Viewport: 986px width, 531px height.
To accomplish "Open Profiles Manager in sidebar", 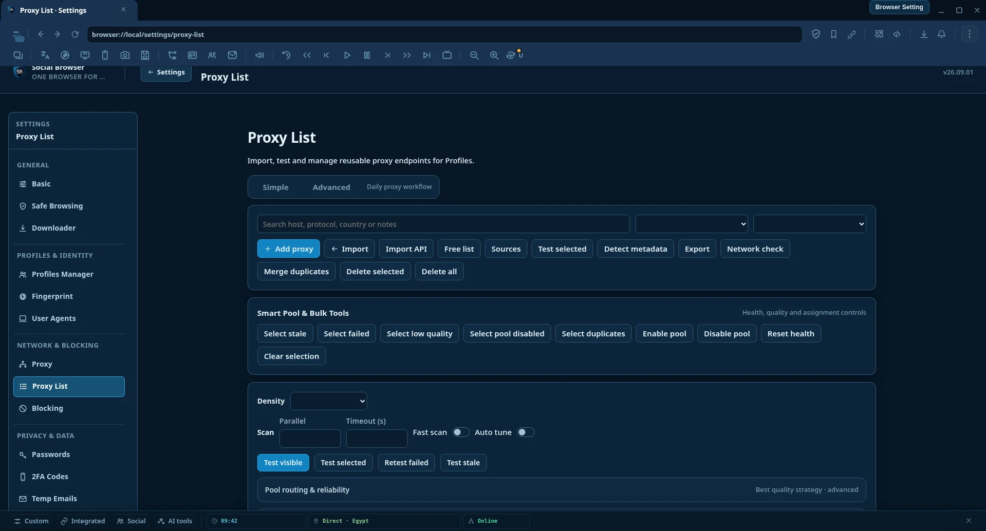I will 69,274.
